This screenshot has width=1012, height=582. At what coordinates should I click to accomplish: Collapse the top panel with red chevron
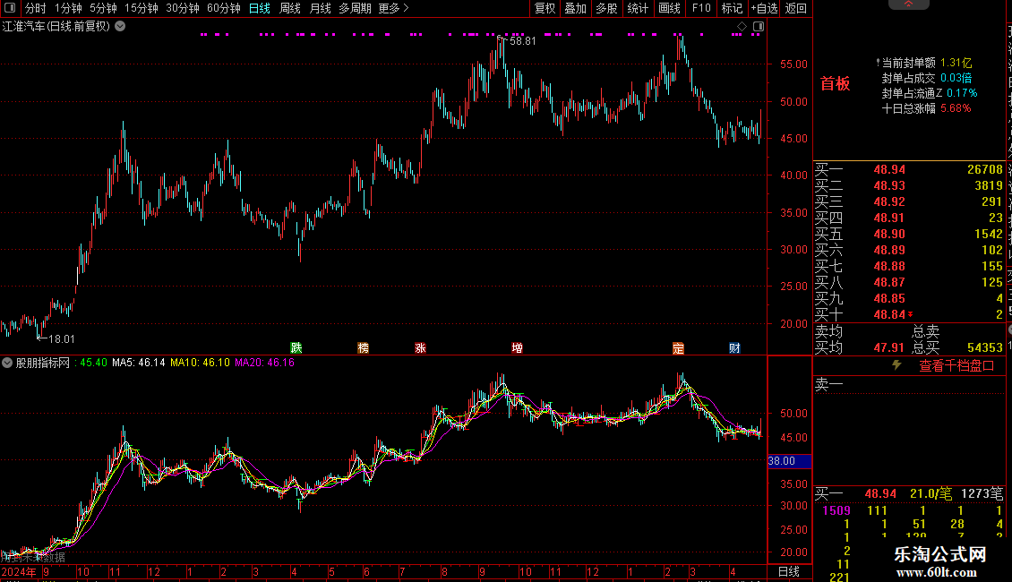[x=908, y=4]
